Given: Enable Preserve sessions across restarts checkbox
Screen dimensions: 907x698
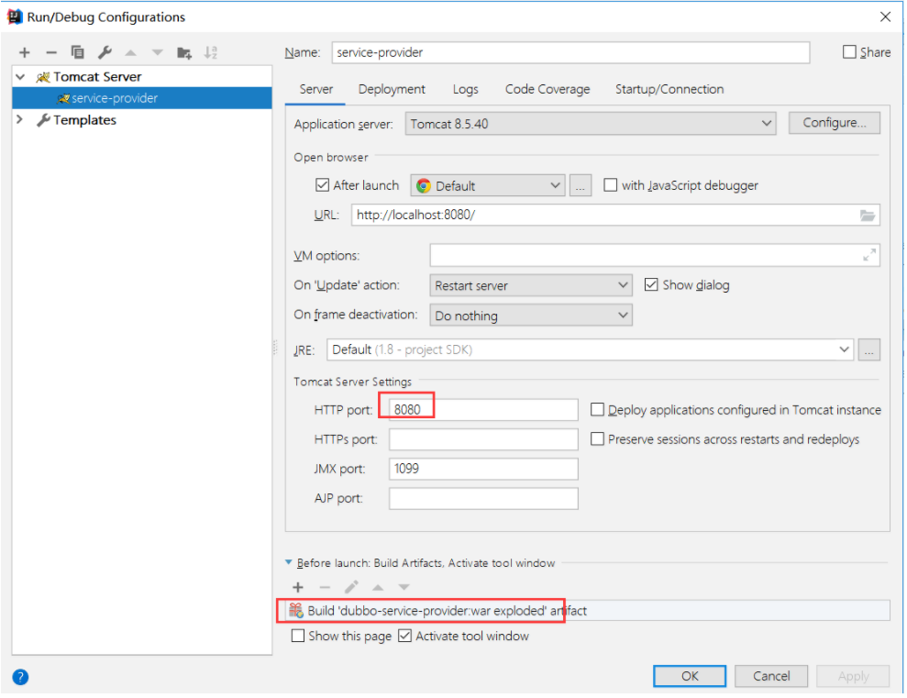Looking at the screenshot, I should 598,439.
